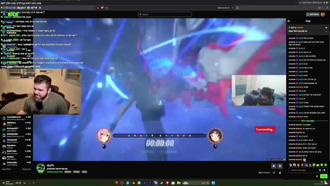Click the kick.com/dry7t address bar
Viewport: 330px width, 186px height.
(x=223, y=8)
